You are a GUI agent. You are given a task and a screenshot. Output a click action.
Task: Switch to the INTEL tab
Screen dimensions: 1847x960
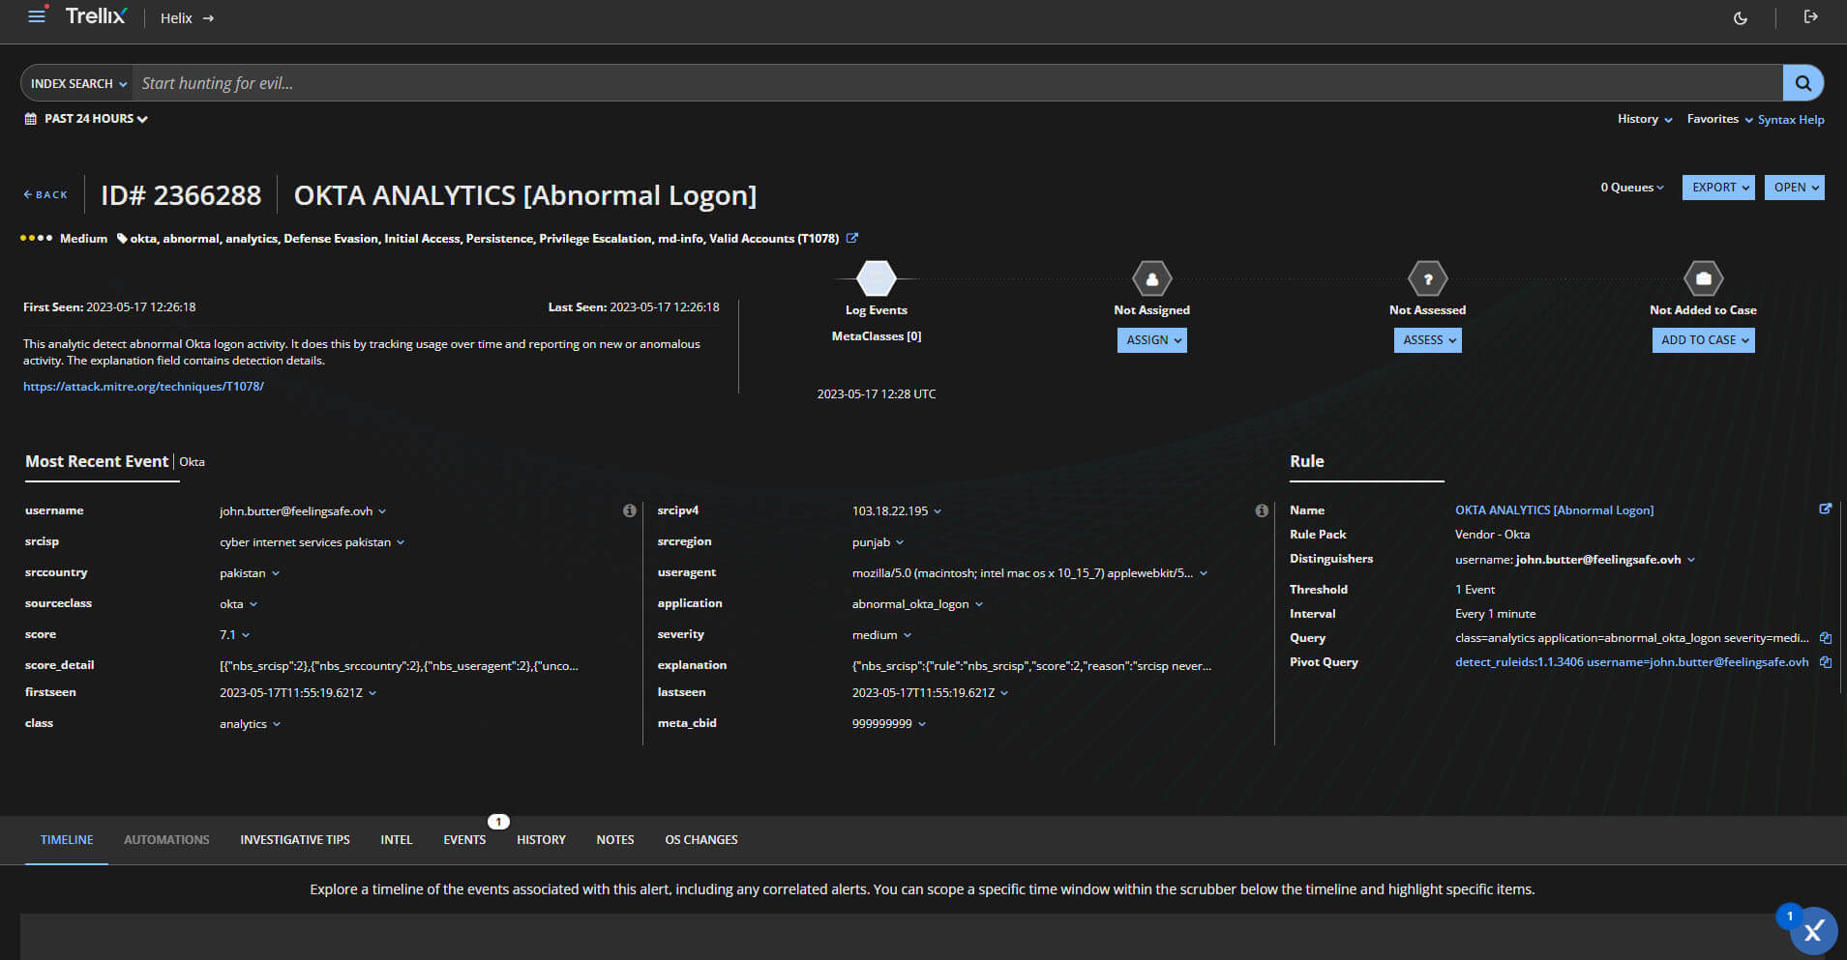397,839
